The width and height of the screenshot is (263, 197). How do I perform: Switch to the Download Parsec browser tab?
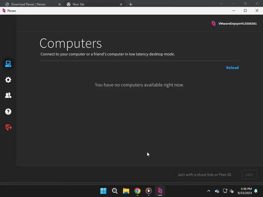[x=29, y=4]
